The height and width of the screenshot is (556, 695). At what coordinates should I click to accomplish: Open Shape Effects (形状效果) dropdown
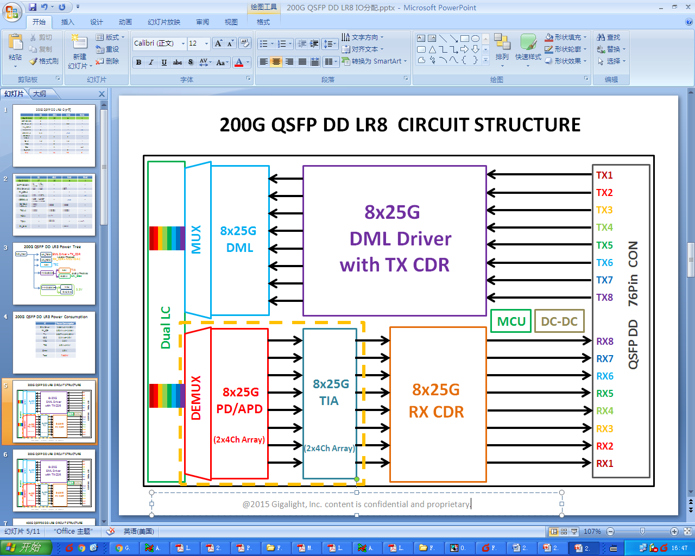point(566,61)
